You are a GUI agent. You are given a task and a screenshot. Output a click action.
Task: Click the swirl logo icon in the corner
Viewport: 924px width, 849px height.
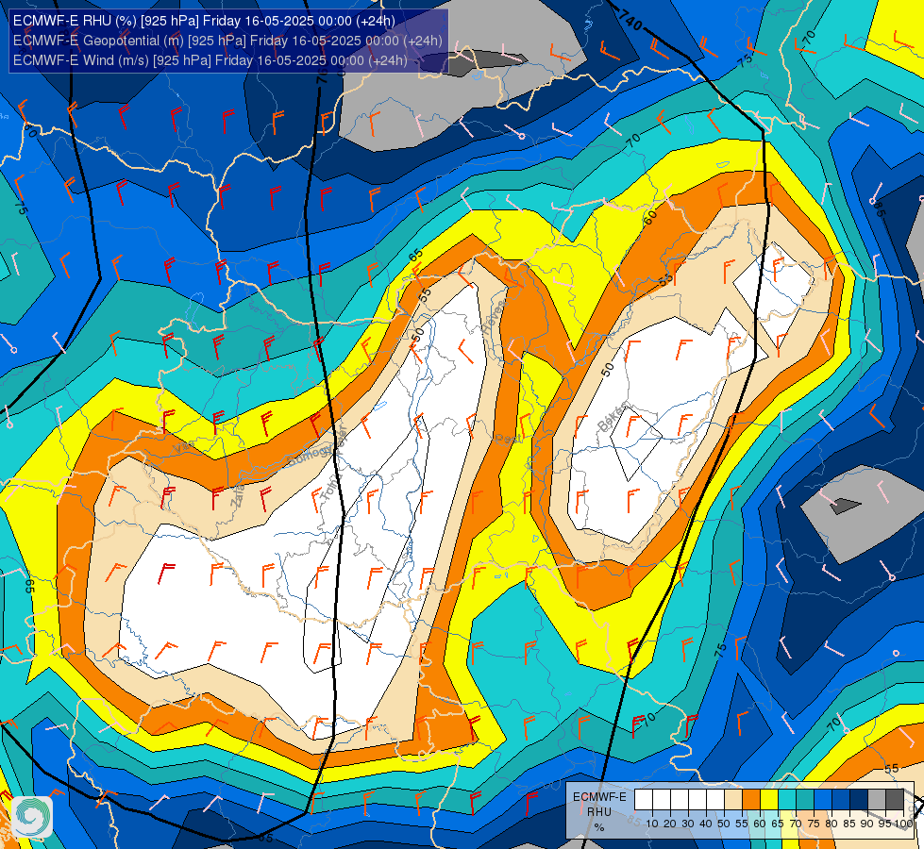point(32,817)
